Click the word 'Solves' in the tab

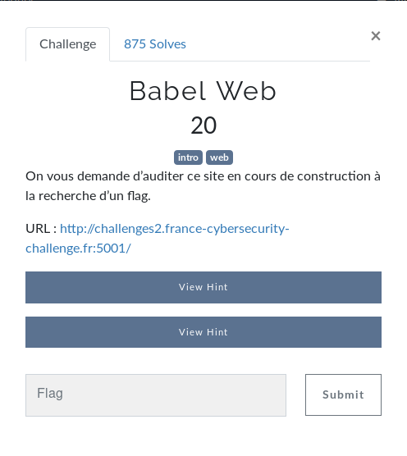coord(167,44)
